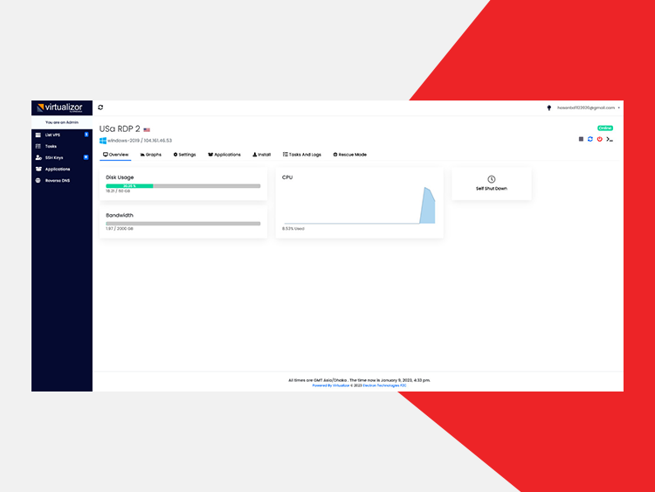Click the '8.53% Used' CPU text

pyautogui.click(x=293, y=229)
